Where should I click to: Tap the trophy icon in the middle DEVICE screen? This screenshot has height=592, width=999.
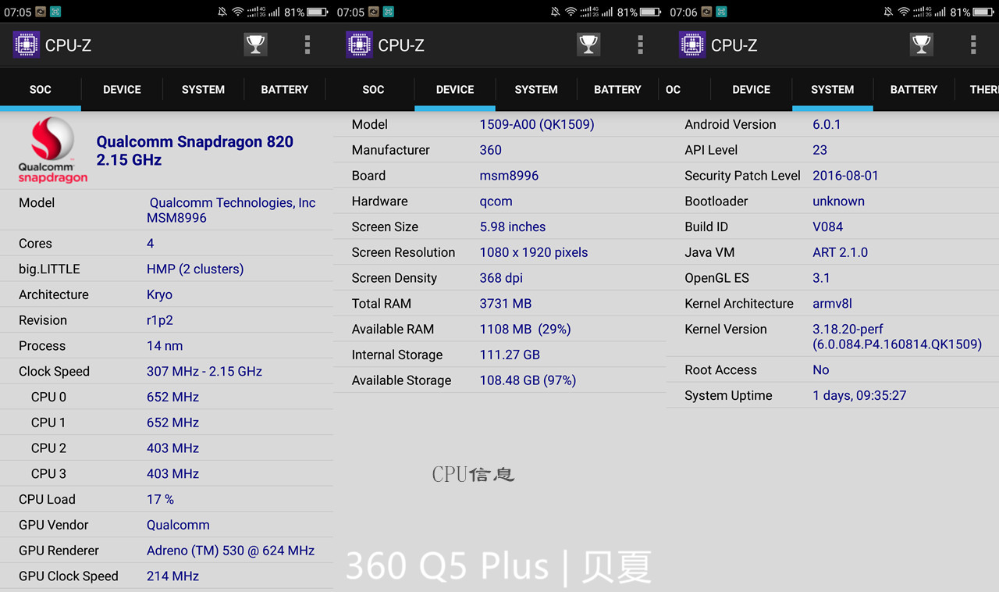point(588,45)
